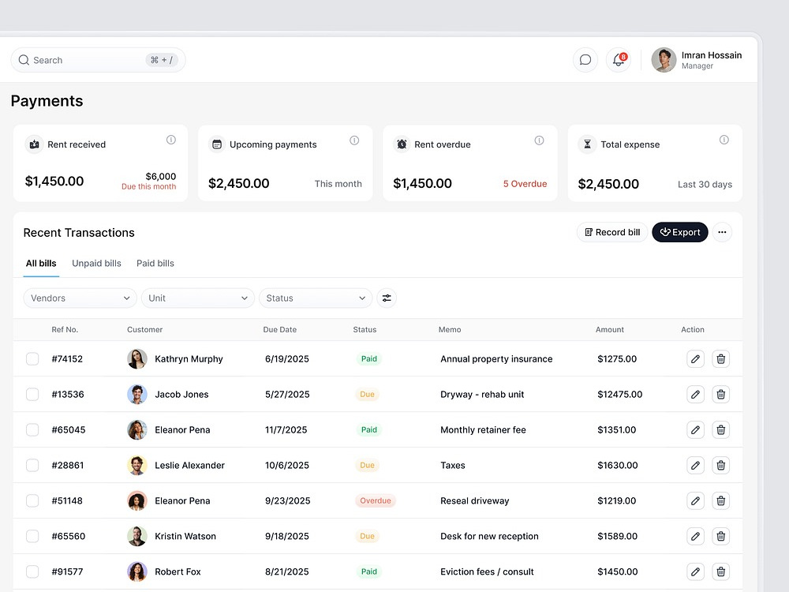
Task: Select the checkbox for row #65560
Action: (32, 536)
